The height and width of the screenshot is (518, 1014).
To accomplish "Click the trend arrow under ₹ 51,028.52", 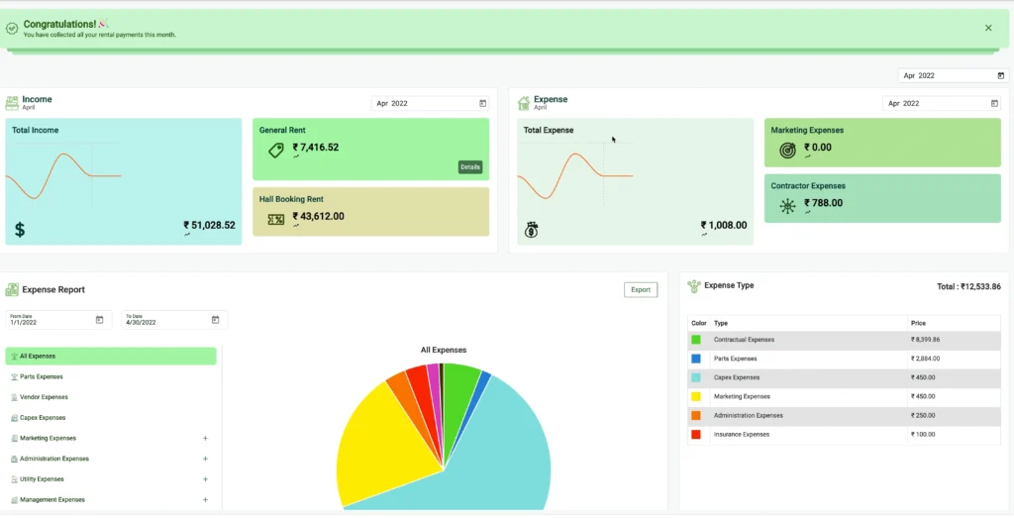I will tap(187, 235).
